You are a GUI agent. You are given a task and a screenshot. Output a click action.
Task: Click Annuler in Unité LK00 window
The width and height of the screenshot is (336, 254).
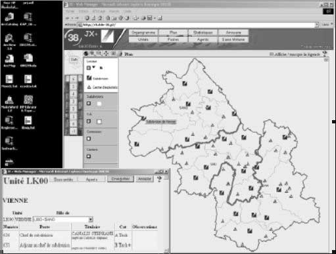pyautogui.click(x=145, y=179)
